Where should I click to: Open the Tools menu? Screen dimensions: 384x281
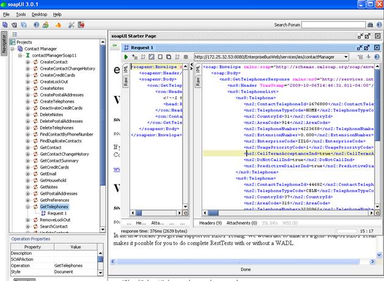tap(21, 15)
